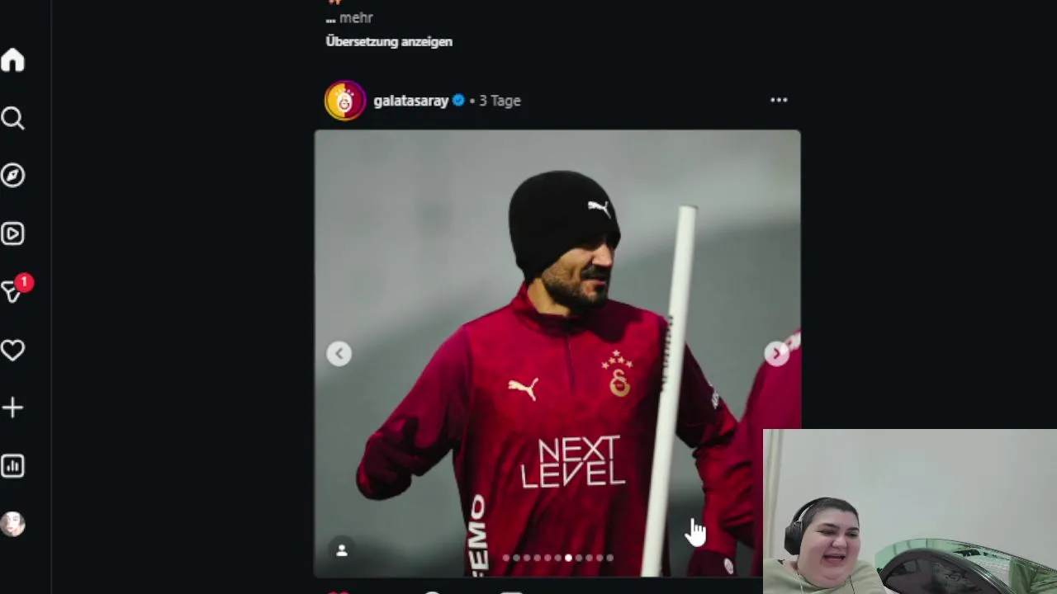Go to previous photo in carousel
1057x594 pixels.
(x=339, y=354)
